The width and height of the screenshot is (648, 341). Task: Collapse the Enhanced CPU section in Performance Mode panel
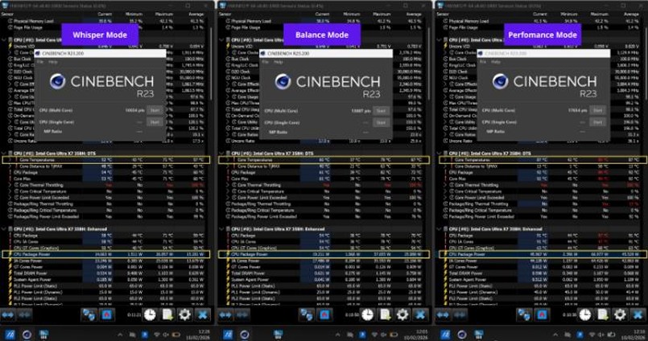pos(440,229)
